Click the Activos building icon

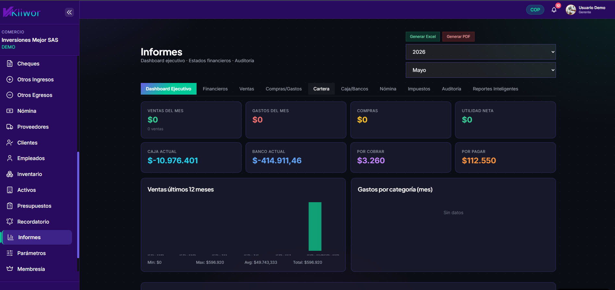pyautogui.click(x=10, y=190)
